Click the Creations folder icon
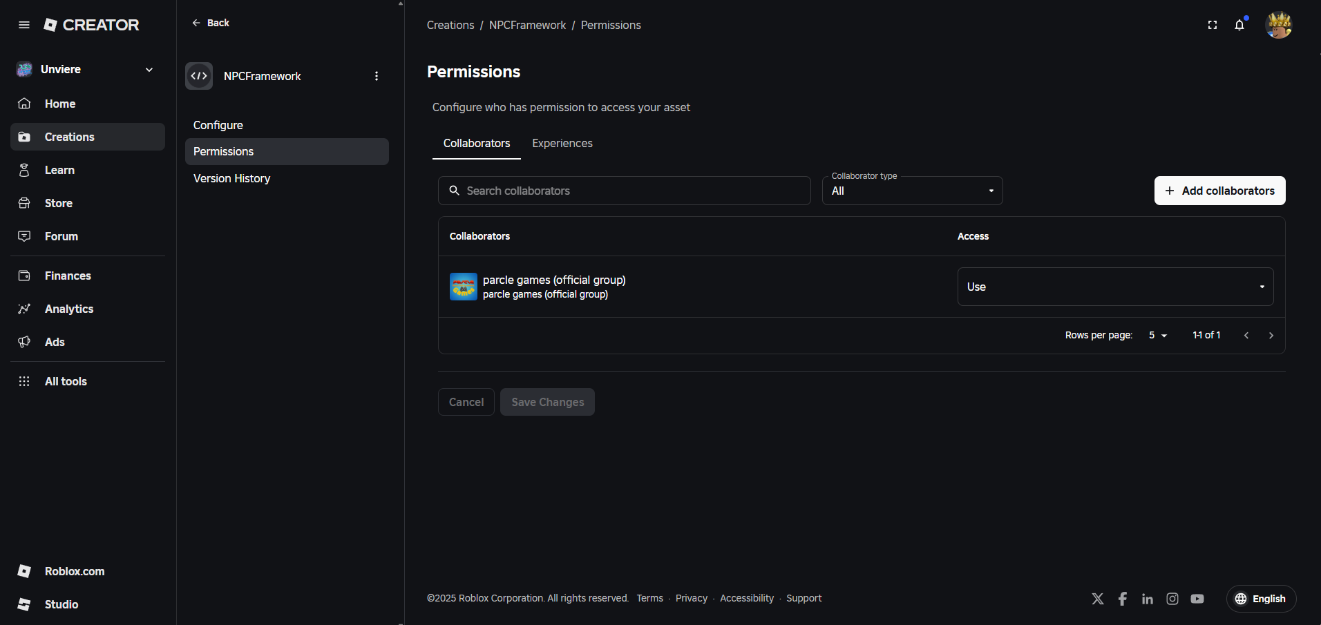 24,137
